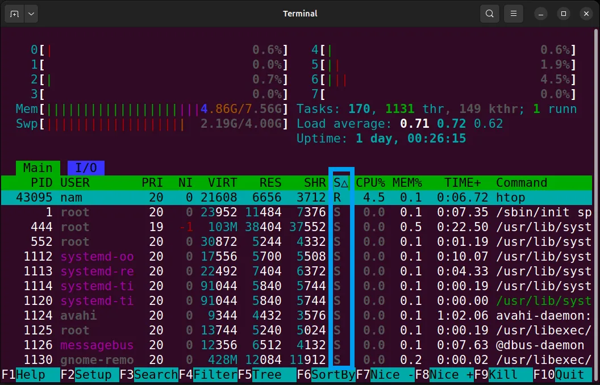
Task: Activate F4 Filter in the function bar
Action: pos(208,375)
